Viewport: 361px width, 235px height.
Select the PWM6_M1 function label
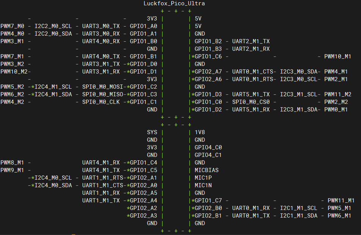[339, 216]
